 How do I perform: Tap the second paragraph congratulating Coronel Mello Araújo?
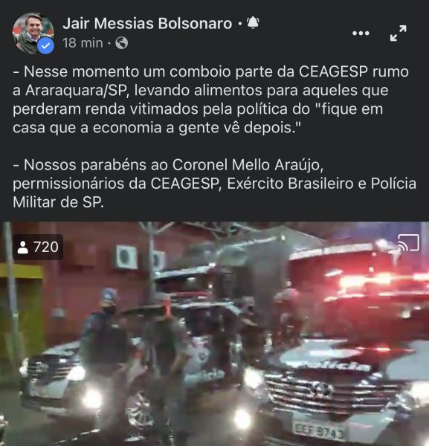point(214,184)
